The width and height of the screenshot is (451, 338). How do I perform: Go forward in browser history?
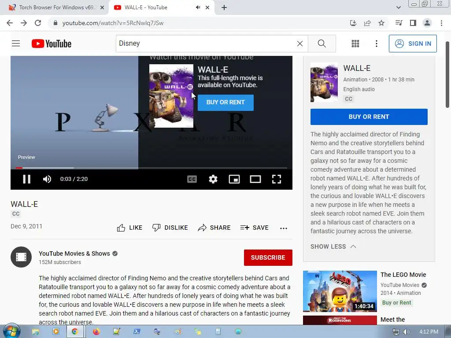click(24, 23)
